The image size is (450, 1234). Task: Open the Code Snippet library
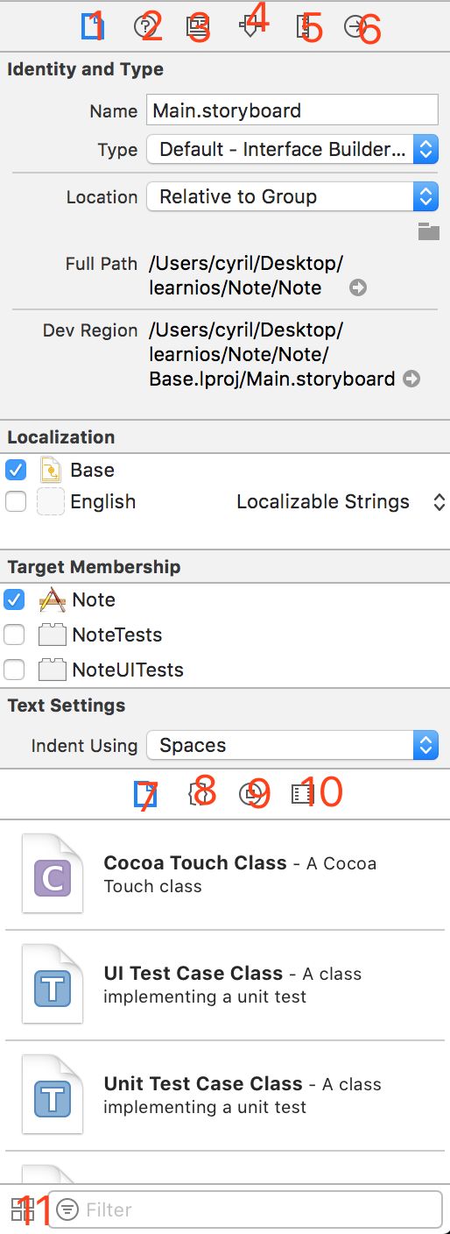[196, 794]
